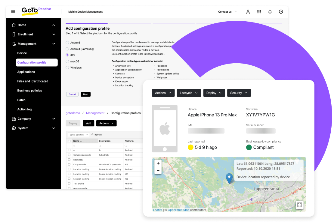Click Next to continue profile setup
This screenshot has height=222, width=334.
[x=85, y=94]
